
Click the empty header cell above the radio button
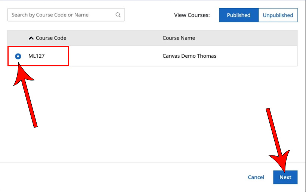18,38
